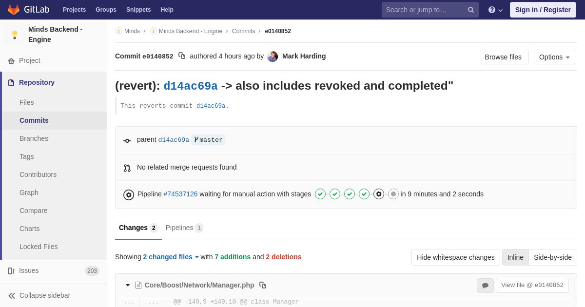Open the master branch label
Viewport: 585px width, 307px height.
pos(208,140)
